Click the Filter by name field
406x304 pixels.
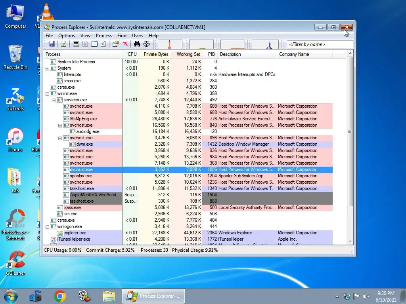pos(320,44)
